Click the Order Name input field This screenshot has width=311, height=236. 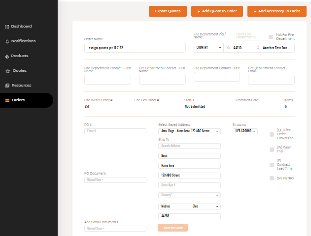(135, 48)
